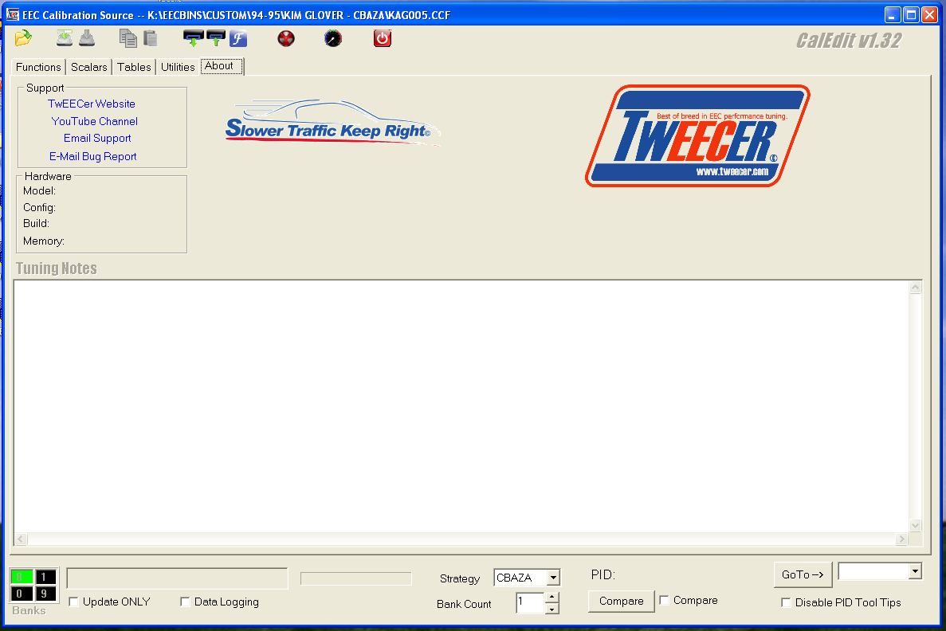Select the green highlighted bank 8 cell
This screenshot has width=946, height=631.
coord(22,577)
